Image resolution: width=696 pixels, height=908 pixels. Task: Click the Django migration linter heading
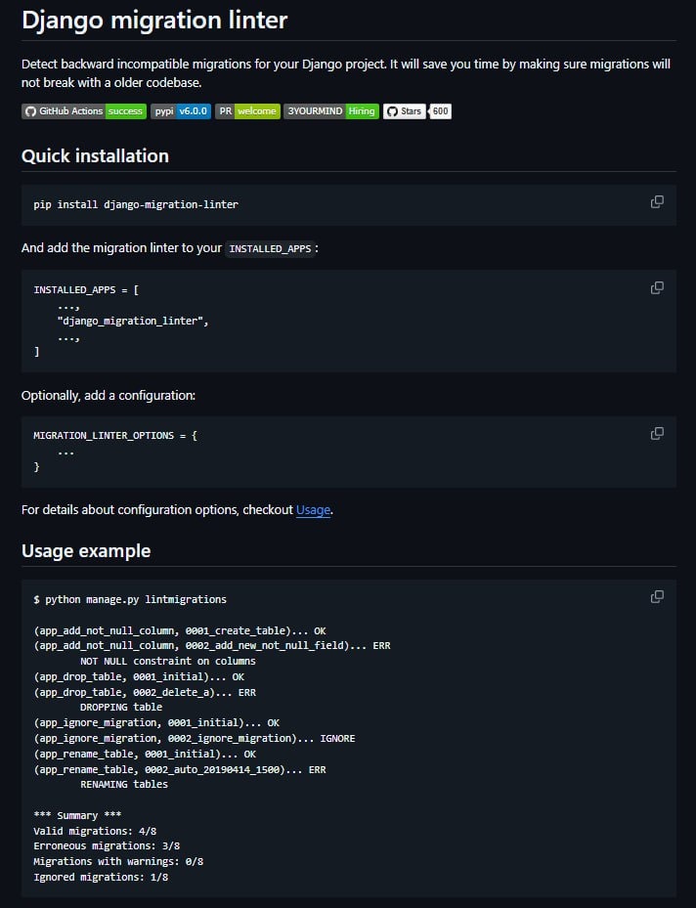154,20
